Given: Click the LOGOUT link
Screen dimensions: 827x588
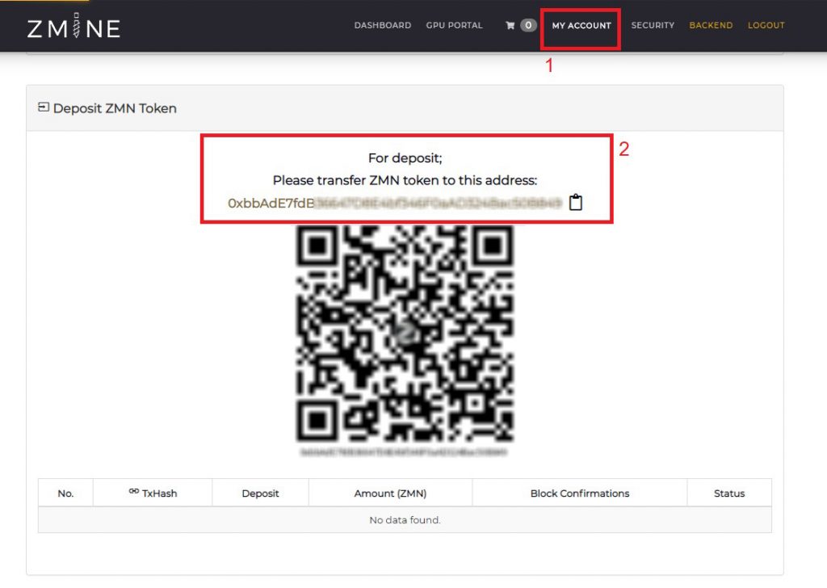Looking at the screenshot, I should 766,26.
